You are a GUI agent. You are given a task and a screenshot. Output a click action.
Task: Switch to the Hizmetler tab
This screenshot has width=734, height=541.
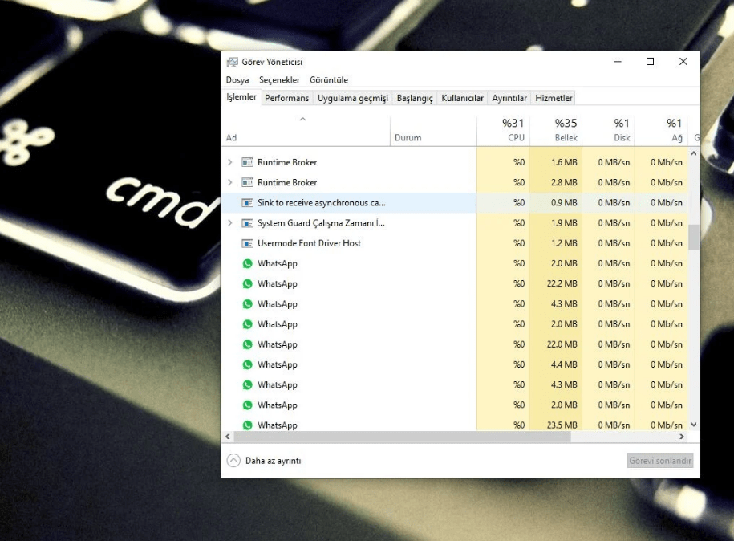(554, 98)
